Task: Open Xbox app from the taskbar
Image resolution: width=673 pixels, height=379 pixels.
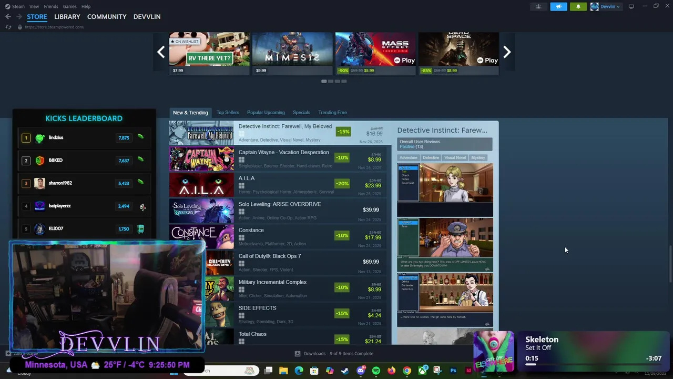Action: pos(422,371)
